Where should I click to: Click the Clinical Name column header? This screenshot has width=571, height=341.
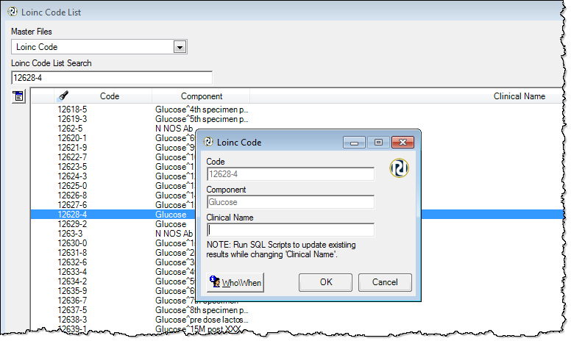click(519, 96)
